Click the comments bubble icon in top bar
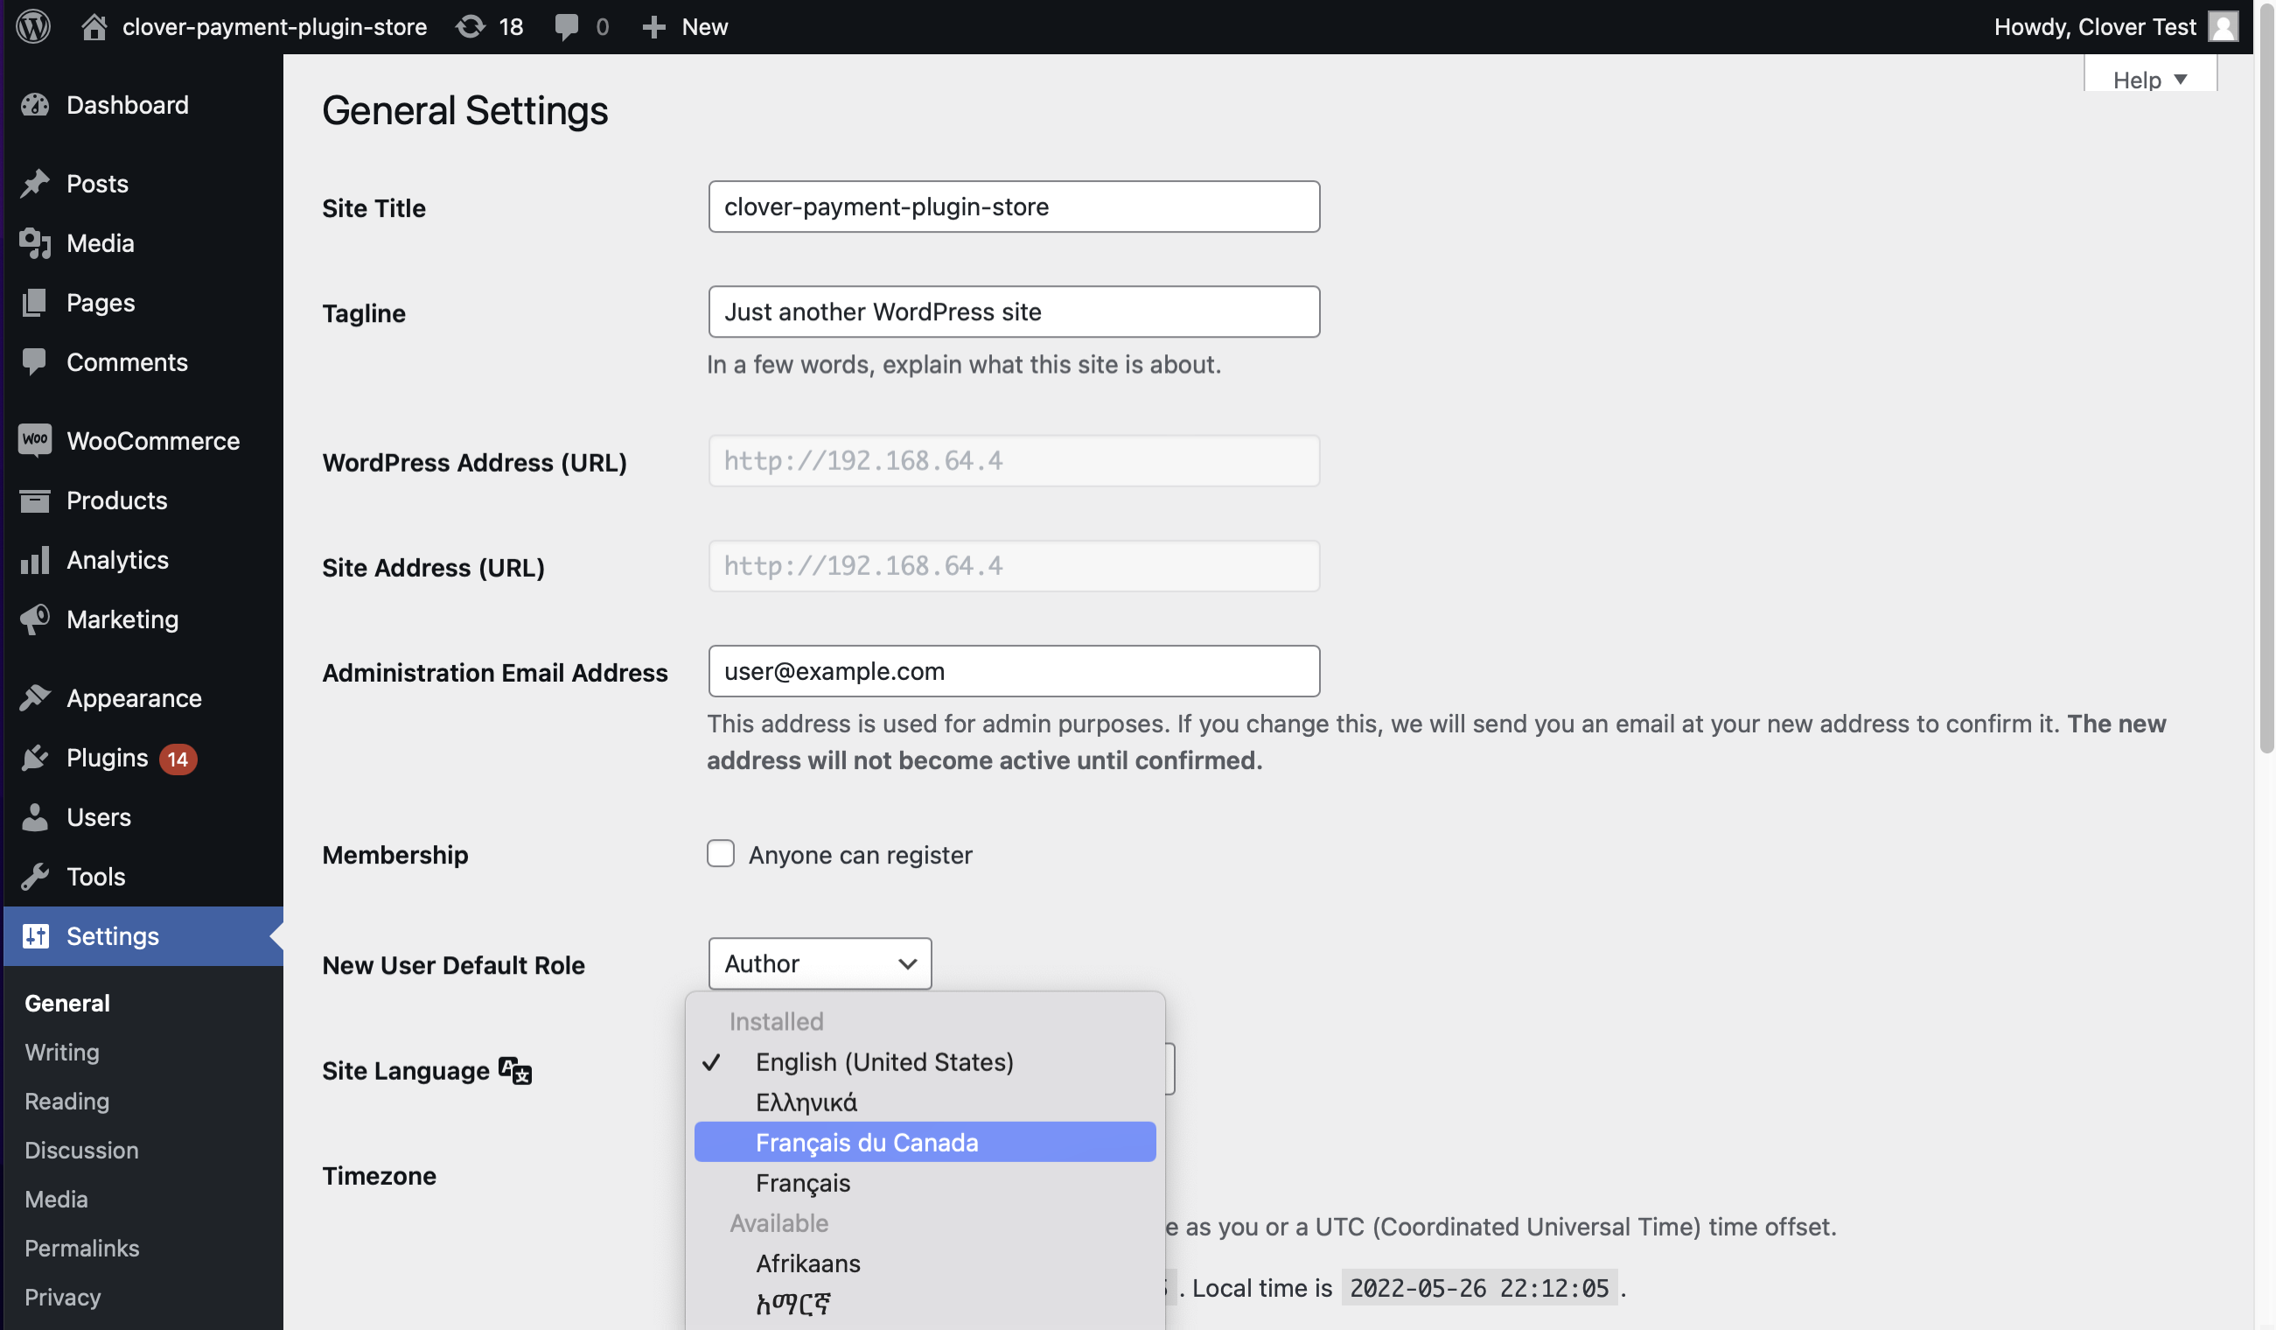The width and height of the screenshot is (2276, 1330). [566, 26]
